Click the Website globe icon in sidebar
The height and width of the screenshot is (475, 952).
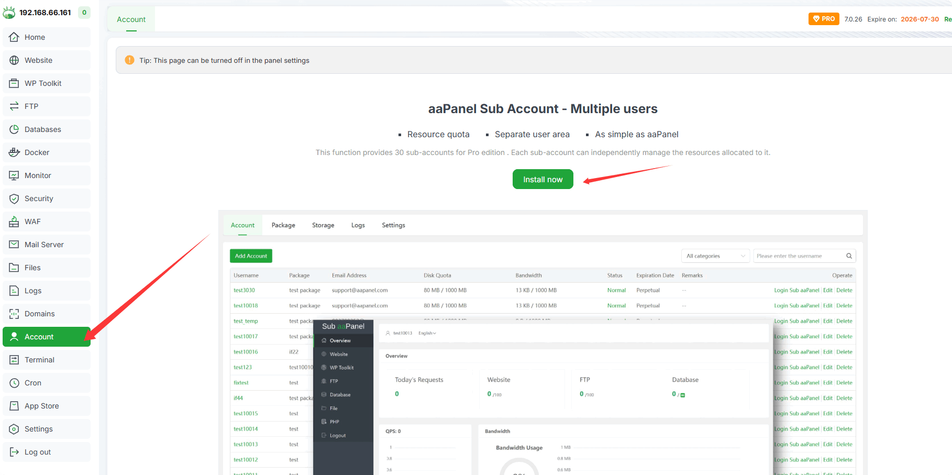(x=14, y=60)
